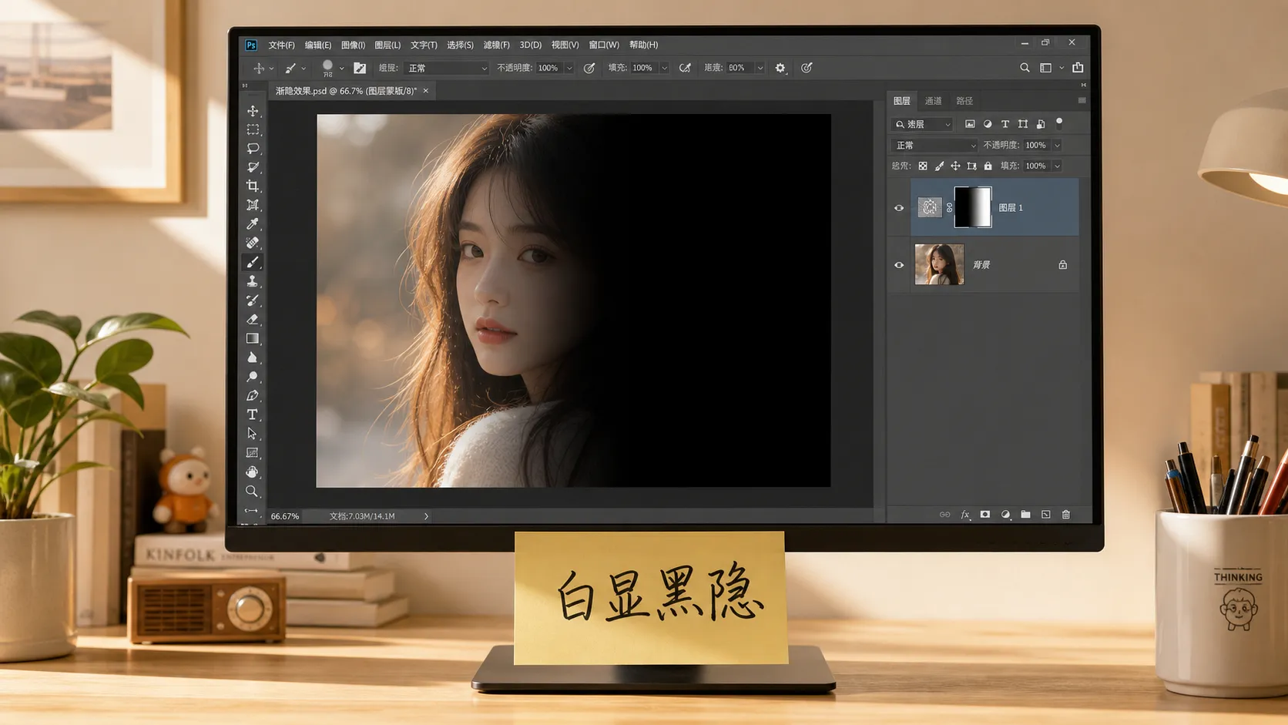1288x725 pixels.
Task: Select the Dodge tool
Action: 253,377
